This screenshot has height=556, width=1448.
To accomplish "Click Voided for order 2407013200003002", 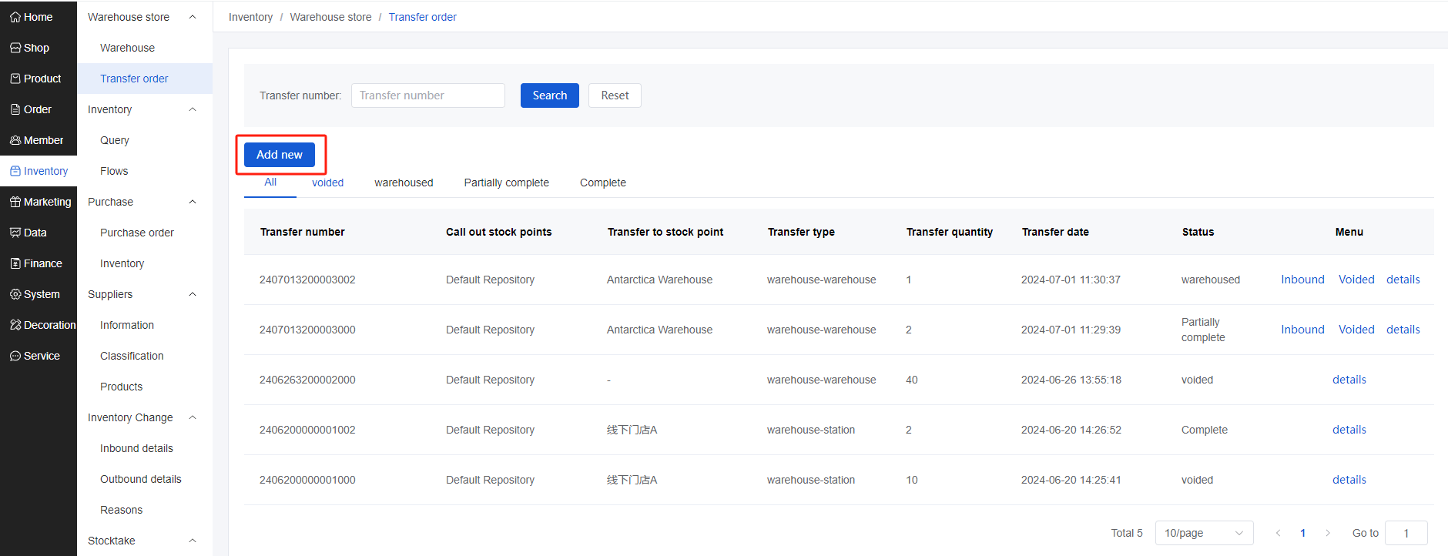I will click(1356, 280).
